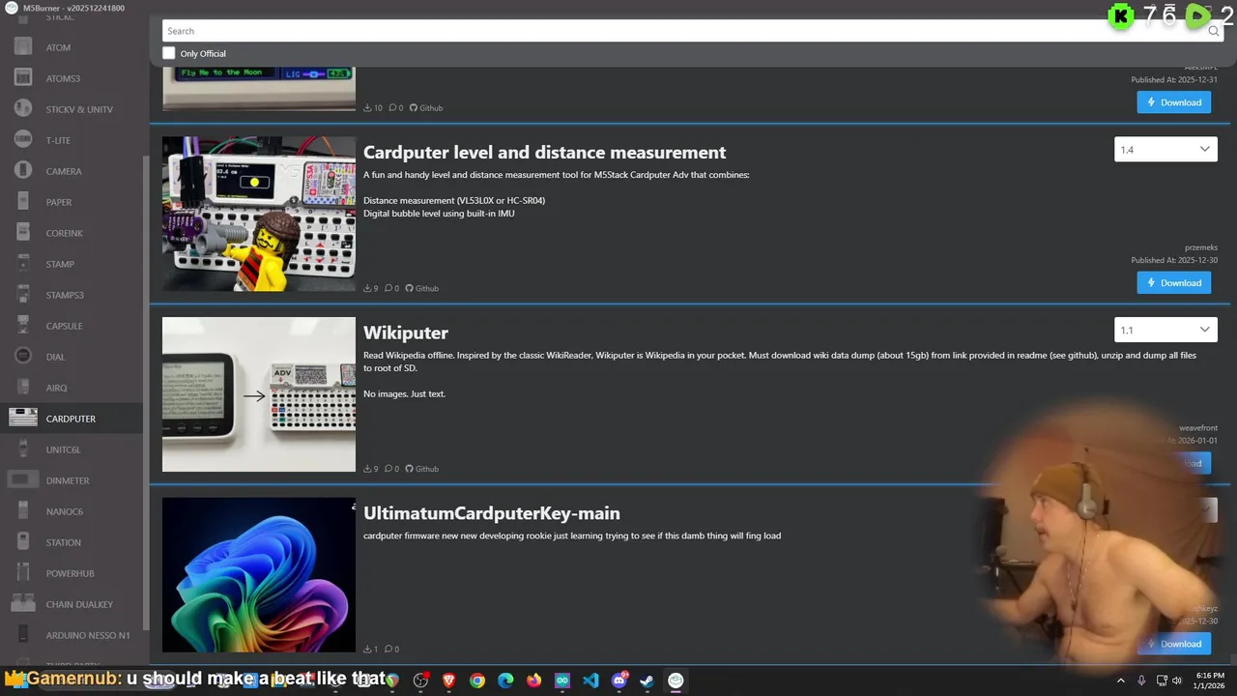Image resolution: width=1237 pixels, height=696 pixels.
Task: Select the STAMP device icon
Action: click(23, 264)
